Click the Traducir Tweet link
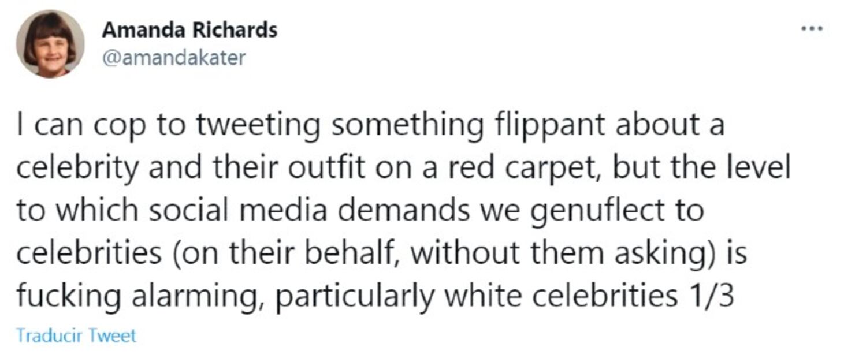 tap(76, 335)
